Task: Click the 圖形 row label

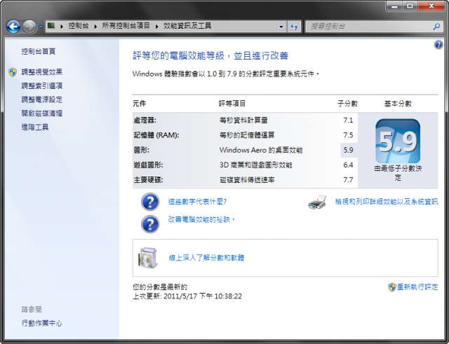Action: click(142, 150)
